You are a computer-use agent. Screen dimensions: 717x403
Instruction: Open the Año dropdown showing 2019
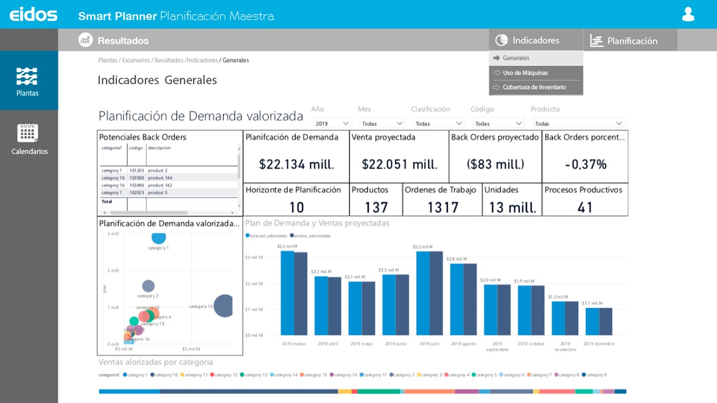point(332,123)
